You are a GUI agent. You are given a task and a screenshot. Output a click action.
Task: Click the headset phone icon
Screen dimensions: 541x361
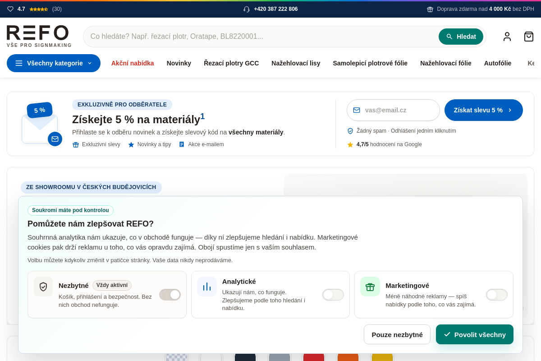(247, 9)
